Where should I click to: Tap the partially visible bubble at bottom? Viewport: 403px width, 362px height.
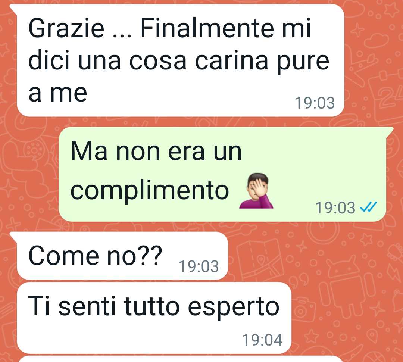coord(181,359)
